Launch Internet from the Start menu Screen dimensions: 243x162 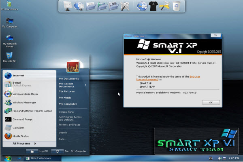(30, 76)
